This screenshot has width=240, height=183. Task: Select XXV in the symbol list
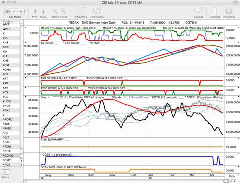[x=10, y=88]
